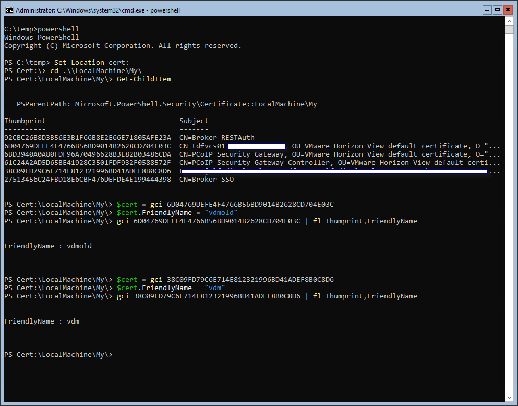Click subject CN=Broker-RESTAuth
The image size is (518, 406).
coord(217,138)
